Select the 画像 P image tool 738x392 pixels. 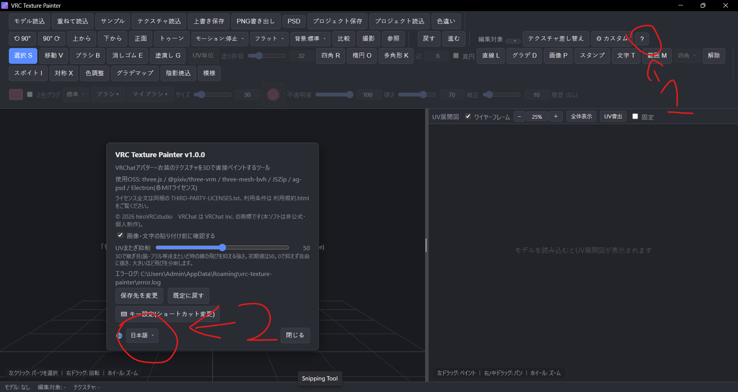[x=558, y=56]
